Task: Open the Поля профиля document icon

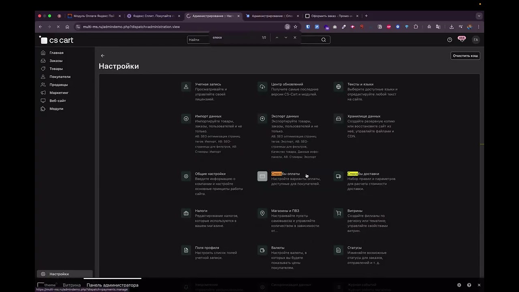Action: tap(186, 250)
